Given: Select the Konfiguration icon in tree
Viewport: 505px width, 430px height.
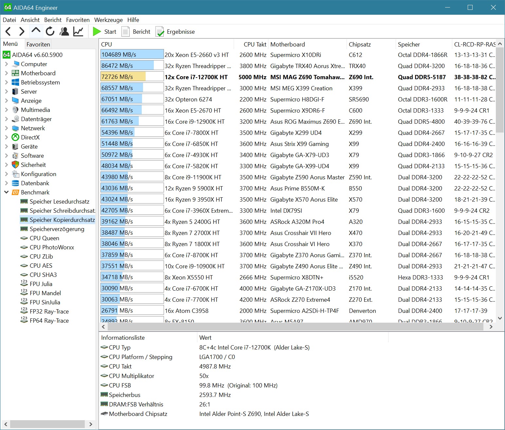Looking at the screenshot, I should click(x=15, y=174).
